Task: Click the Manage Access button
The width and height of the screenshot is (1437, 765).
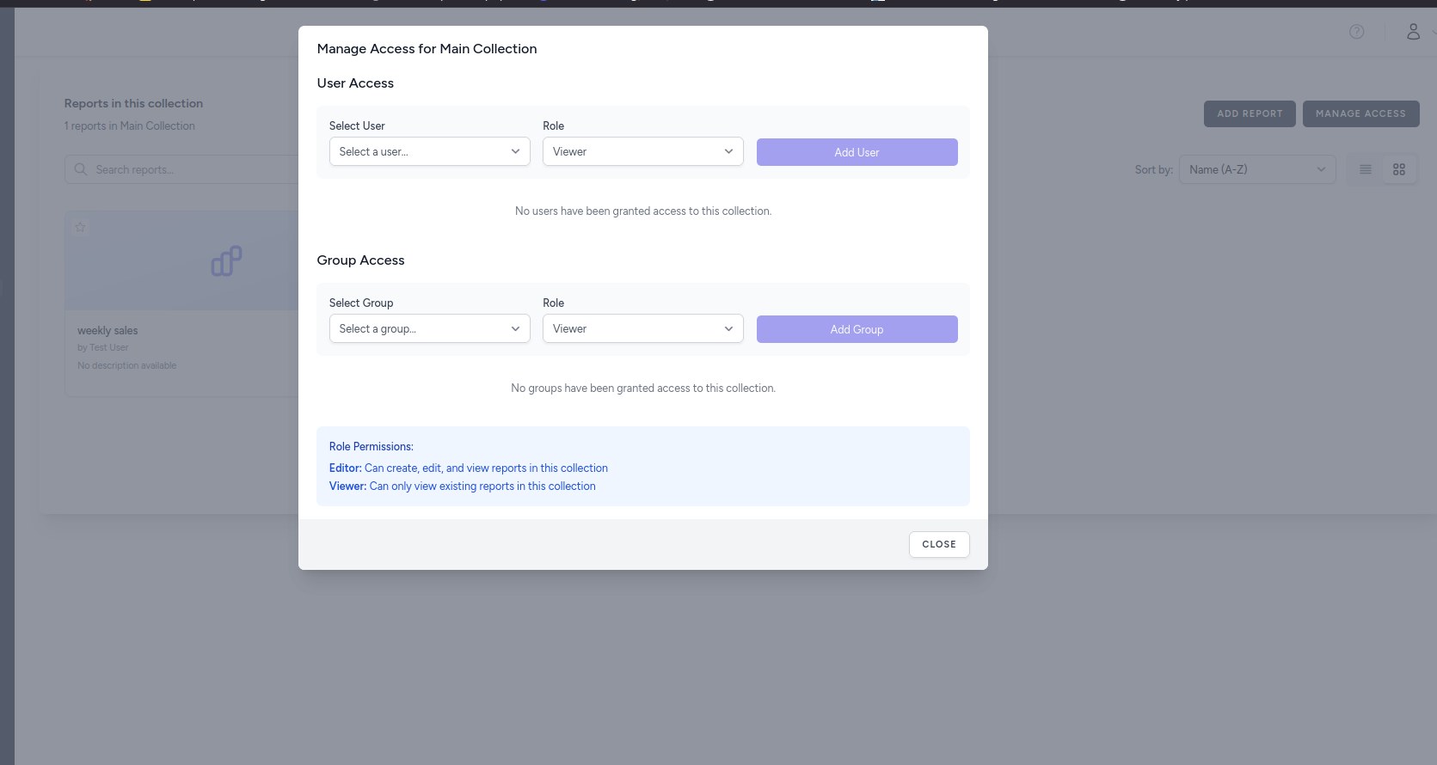Action: (x=1360, y=113)
